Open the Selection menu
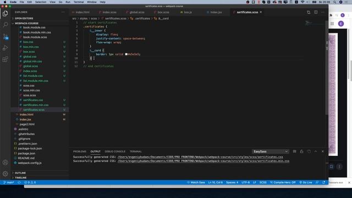352x198 pixels. point(41,2)
